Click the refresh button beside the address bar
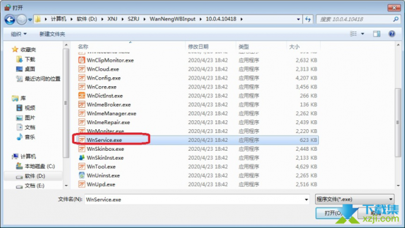Screen dimensions: 405x228 [308, 19]
